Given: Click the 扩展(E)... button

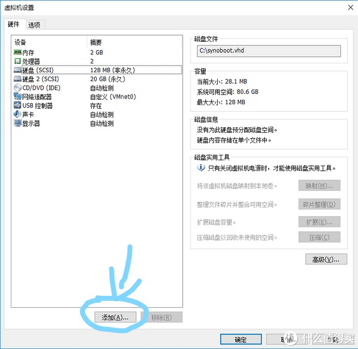Looking at the screenshot, I should [319, 222].
